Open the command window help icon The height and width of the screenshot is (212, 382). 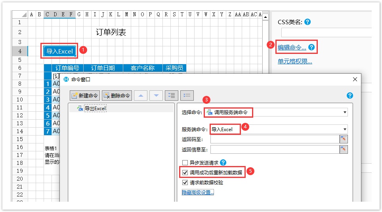[x=350, y=95]
